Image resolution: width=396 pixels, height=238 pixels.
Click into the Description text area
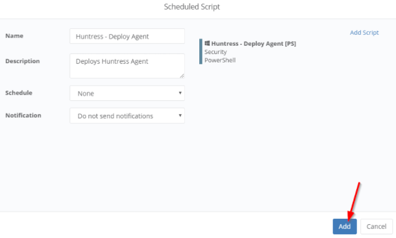[127, 66]
